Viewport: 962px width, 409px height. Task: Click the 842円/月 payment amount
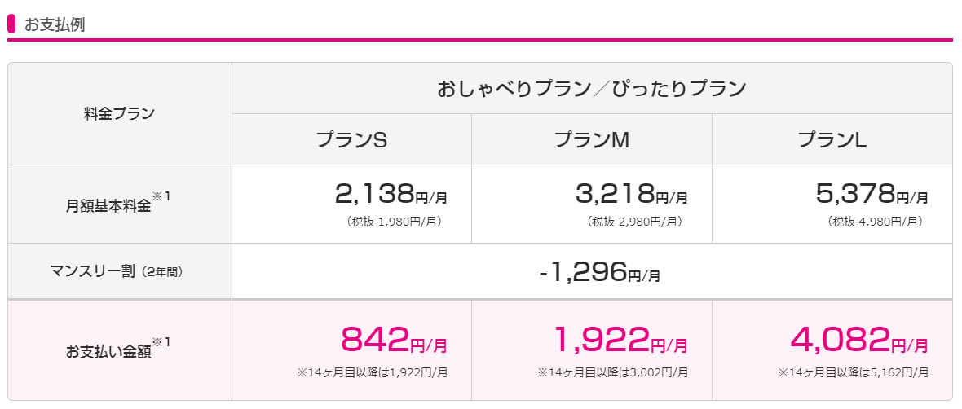click(394, 340)
